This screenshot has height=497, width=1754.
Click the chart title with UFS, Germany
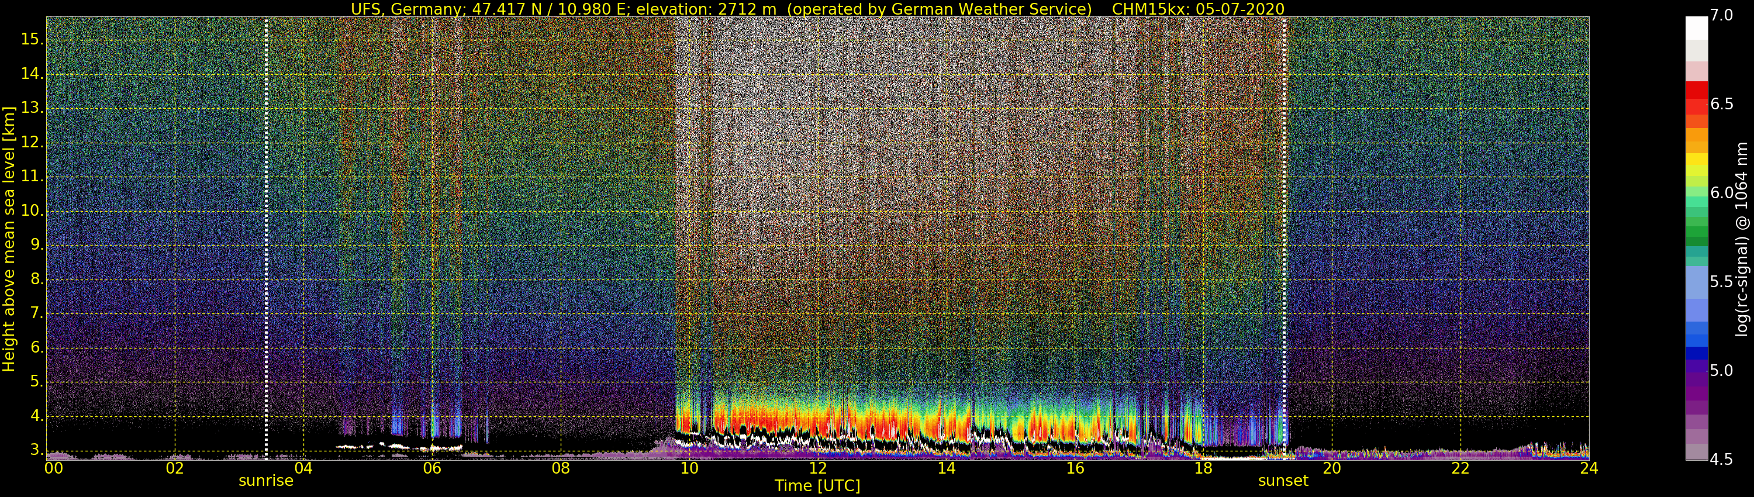pos(817,9)
